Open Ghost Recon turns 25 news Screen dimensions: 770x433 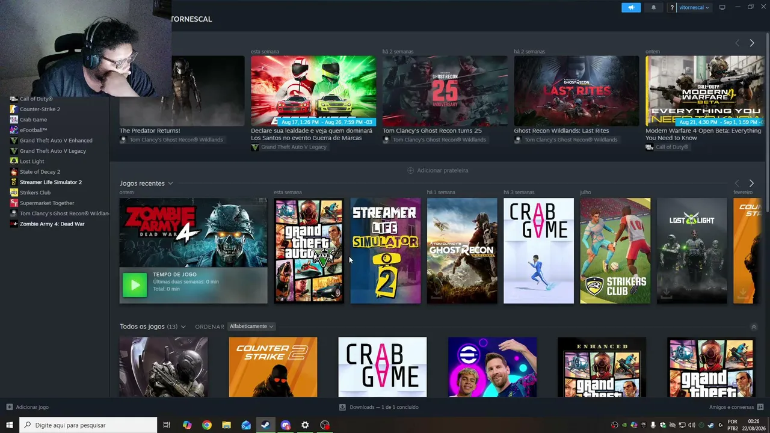point(445,91)
